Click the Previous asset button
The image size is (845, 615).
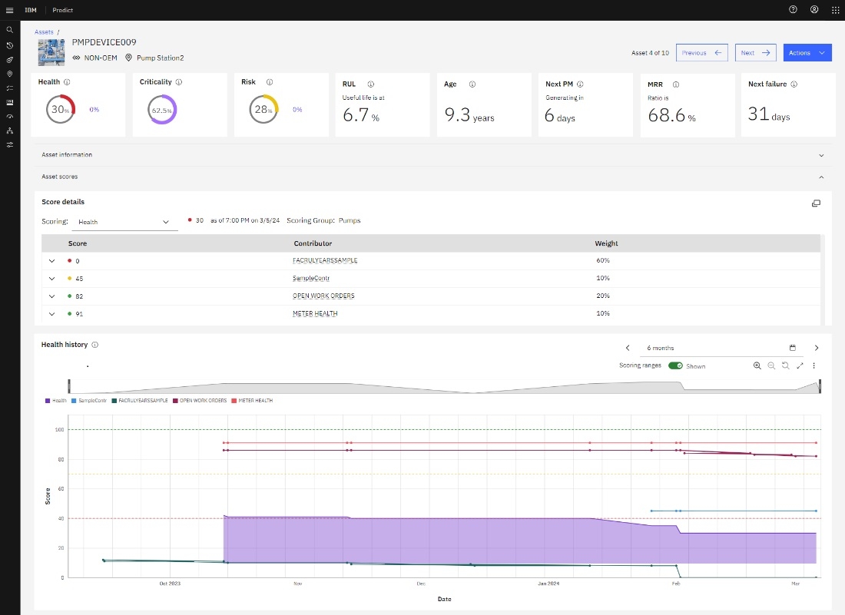coord(702,53)
